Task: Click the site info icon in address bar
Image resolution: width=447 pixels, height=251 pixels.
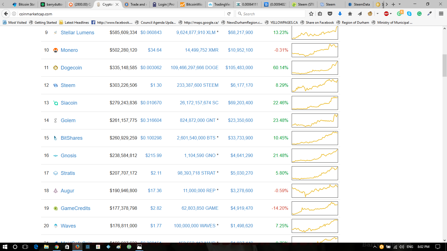Action: pyautogui.click(x=14, y=14)
